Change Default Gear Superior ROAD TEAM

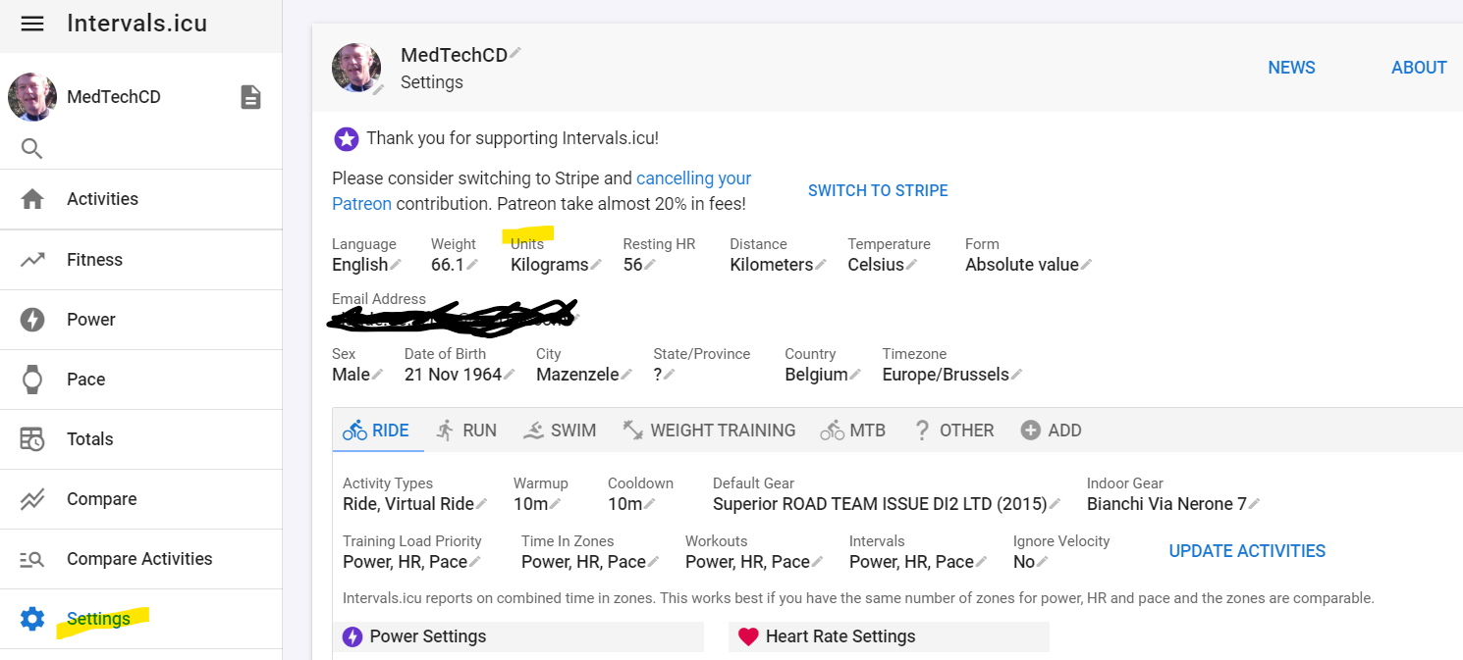click(x=887, y=504)
